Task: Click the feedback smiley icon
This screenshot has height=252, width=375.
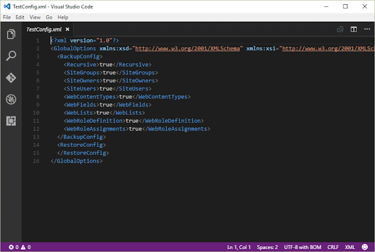Action: pos(364,247)
